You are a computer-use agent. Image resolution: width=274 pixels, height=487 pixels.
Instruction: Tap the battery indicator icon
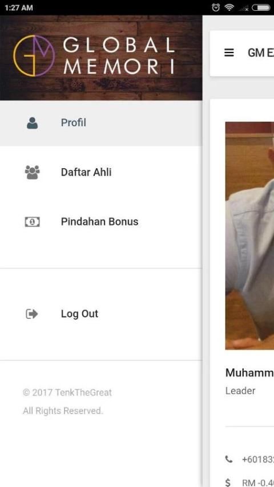[x=261, y=7]
